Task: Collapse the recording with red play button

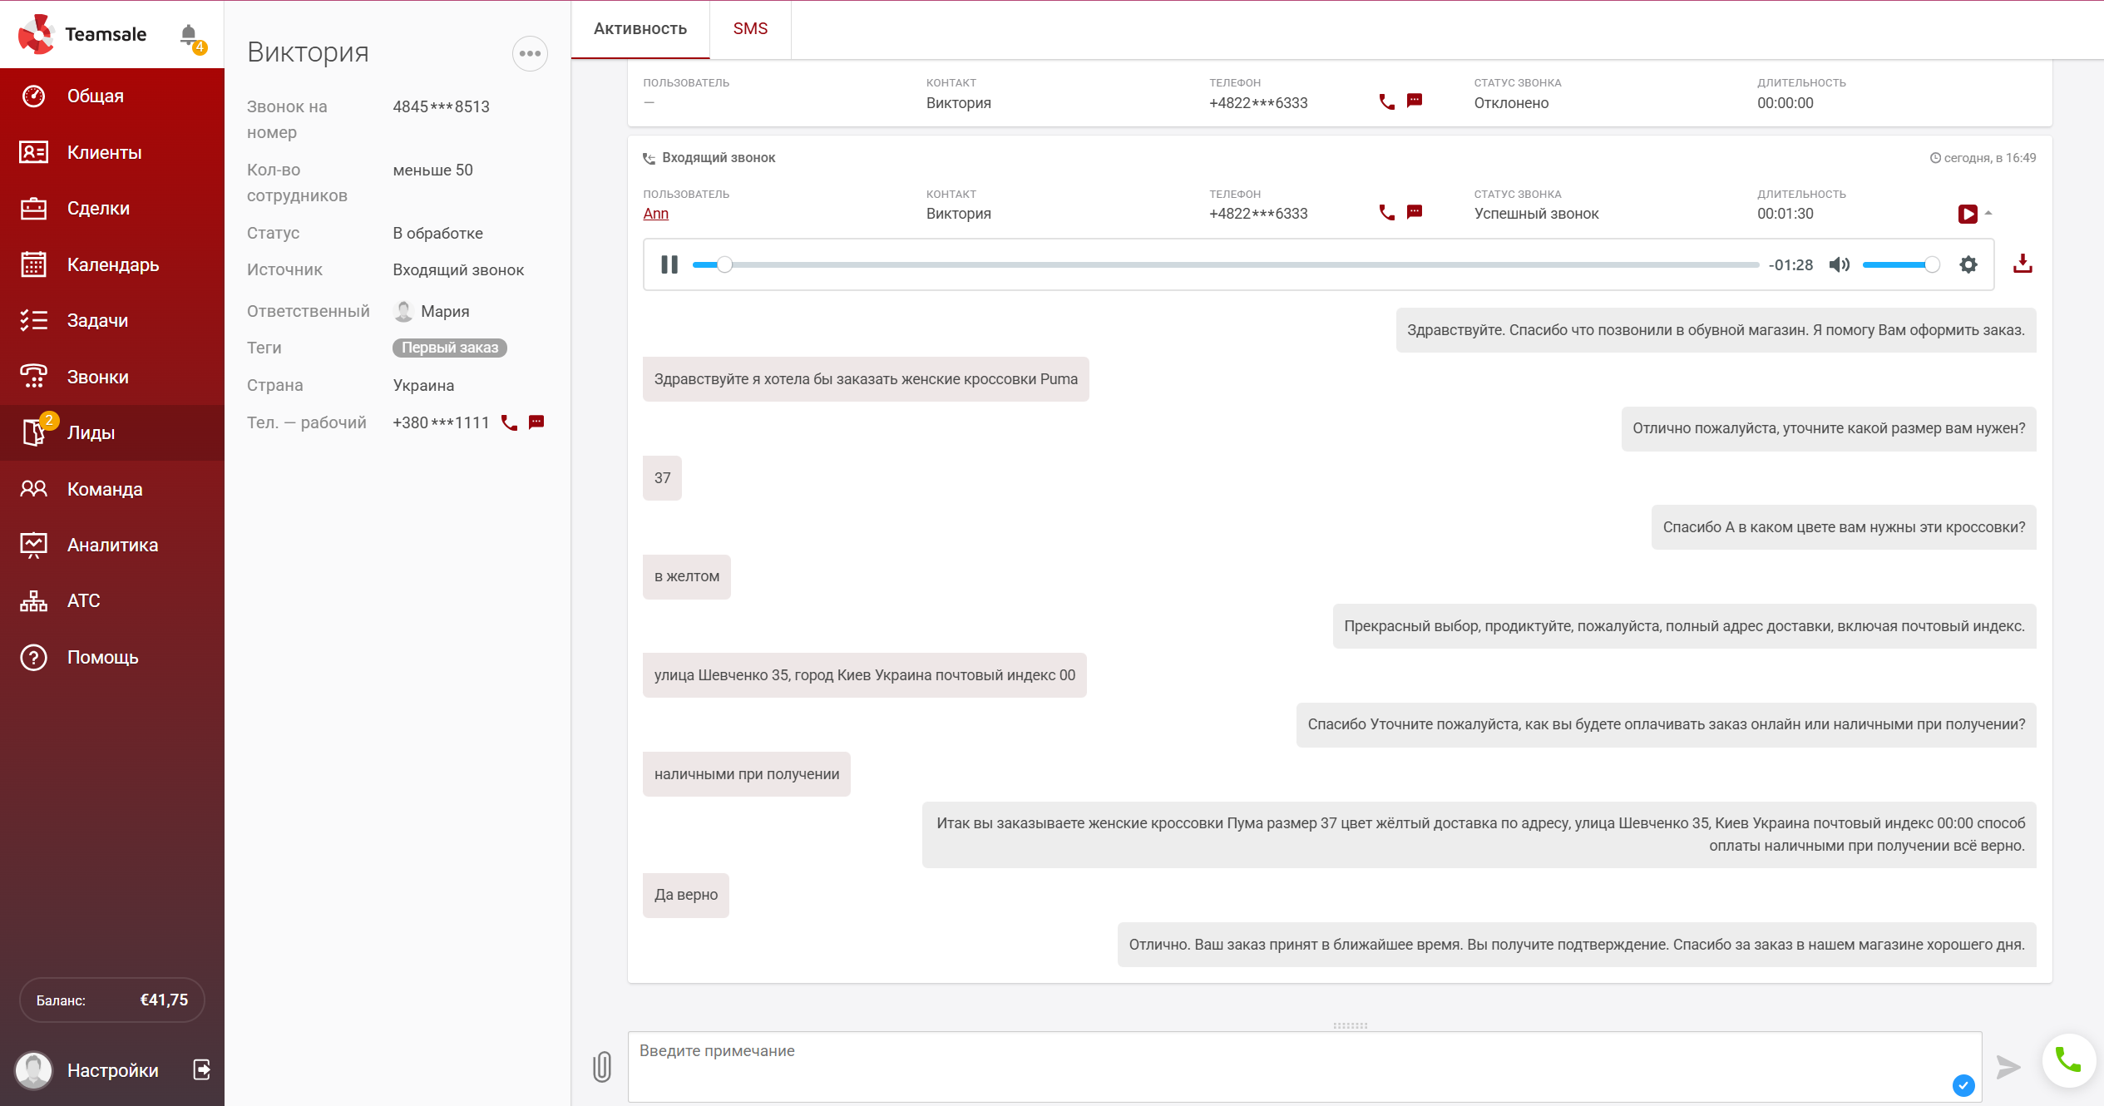Action: pos(1967,215)
